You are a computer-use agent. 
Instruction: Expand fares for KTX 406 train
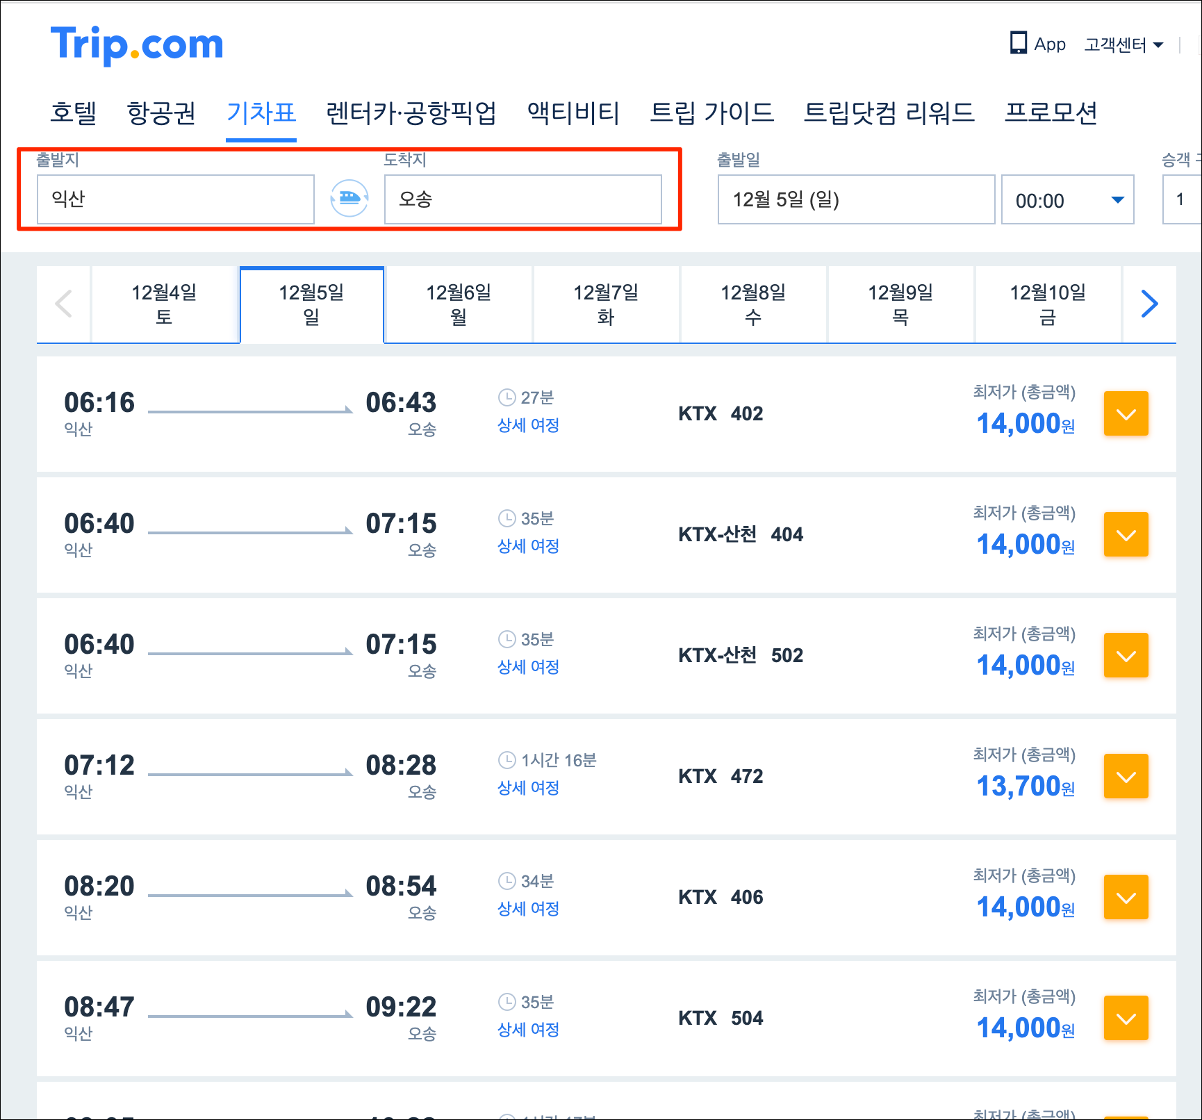pos(1126,898)
